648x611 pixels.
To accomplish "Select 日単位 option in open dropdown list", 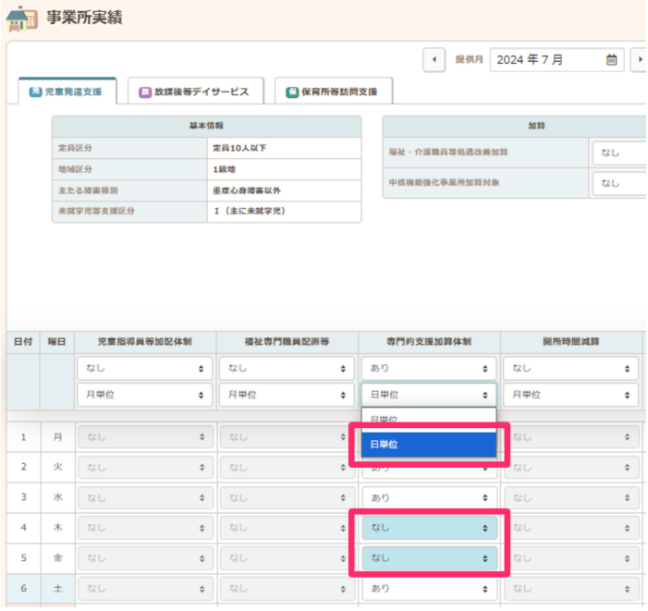I will point(428,445).
